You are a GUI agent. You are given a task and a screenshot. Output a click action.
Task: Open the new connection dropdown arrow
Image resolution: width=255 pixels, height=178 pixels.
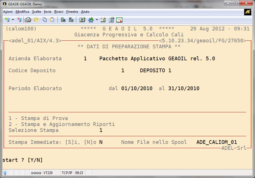[x=13, y=20]
